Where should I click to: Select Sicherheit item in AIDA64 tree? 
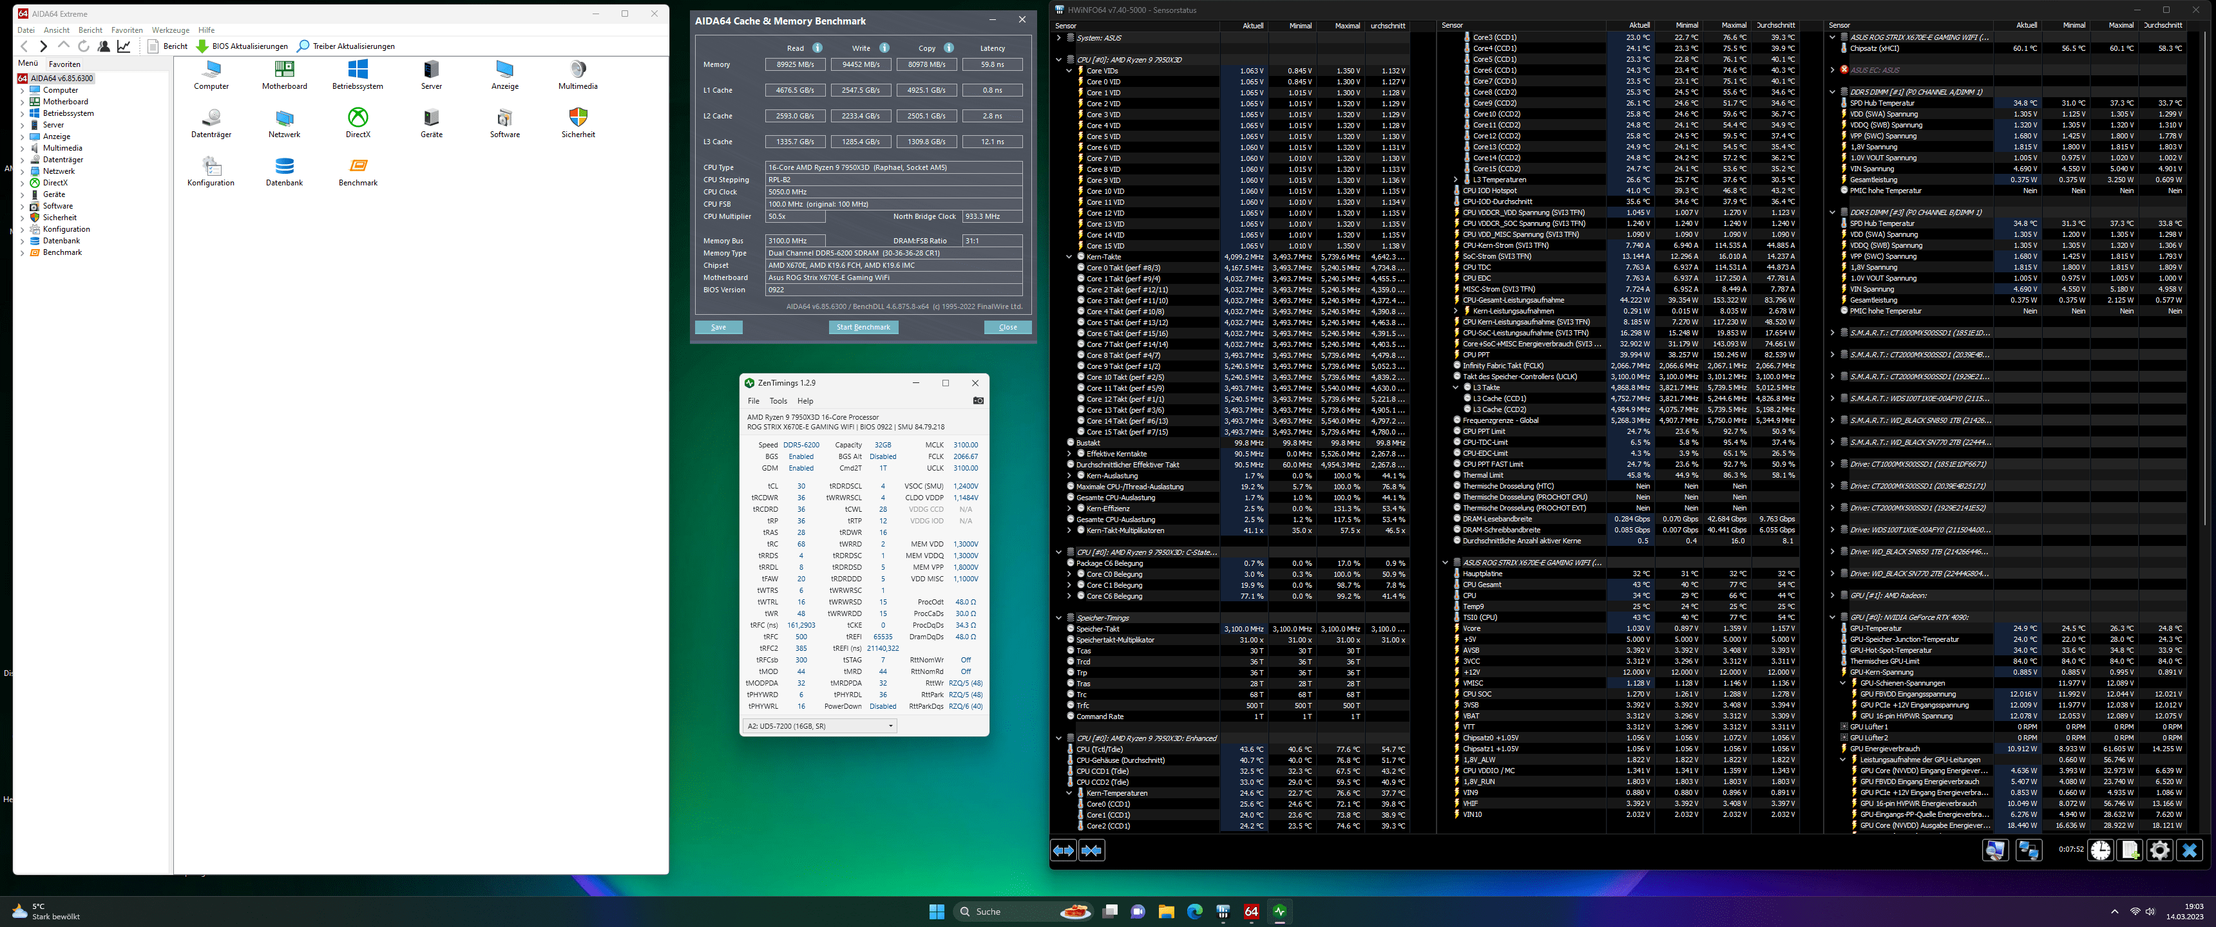[x=59, y=218]
